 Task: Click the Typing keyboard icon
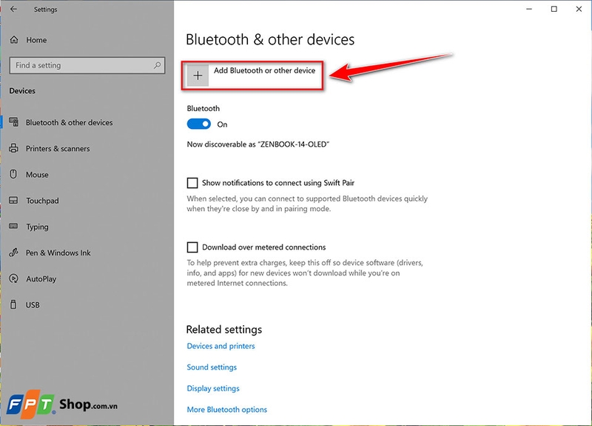tap(13, 226)
